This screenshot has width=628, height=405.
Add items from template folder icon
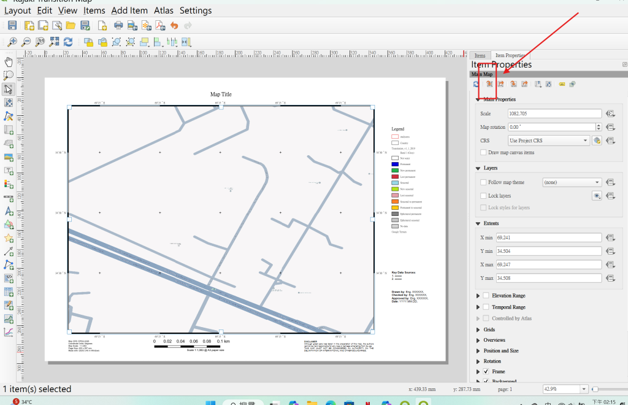point(71,26)
